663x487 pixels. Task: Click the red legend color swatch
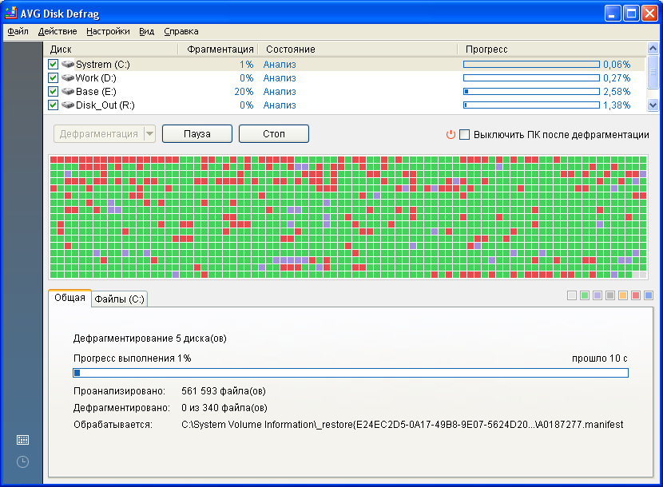point(636,295)
